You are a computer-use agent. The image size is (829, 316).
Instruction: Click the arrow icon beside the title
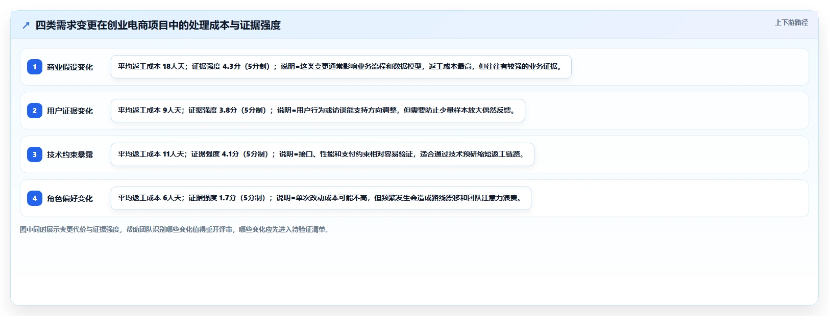pyautogui.click(x=26, y=25)
